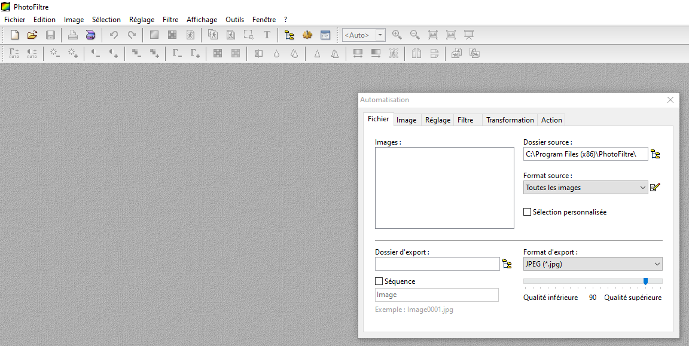Open the Outils menu
Viewport: 689px width, 346px height.
tap(234, 20)
